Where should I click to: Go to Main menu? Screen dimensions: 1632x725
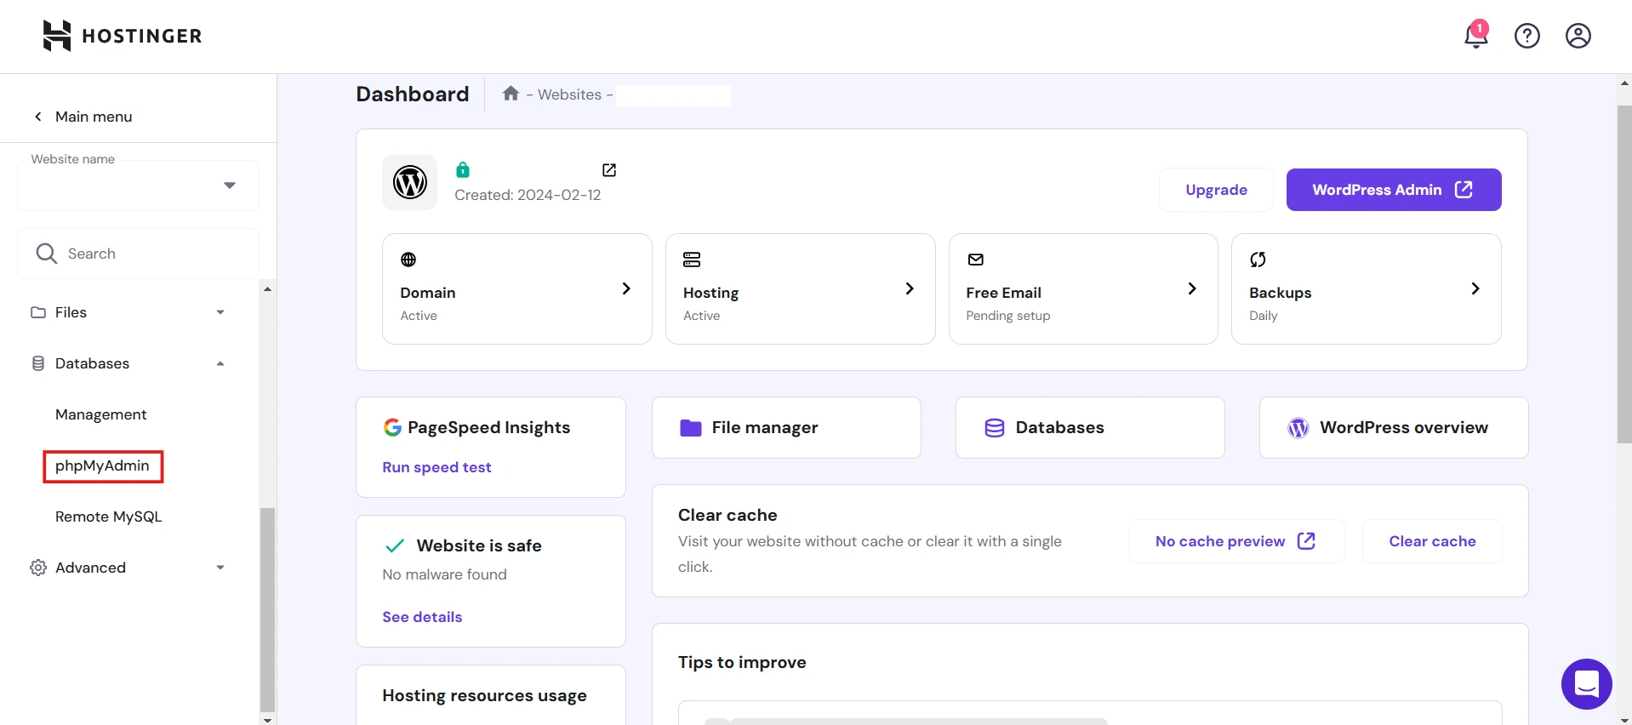tap(94, 117)
